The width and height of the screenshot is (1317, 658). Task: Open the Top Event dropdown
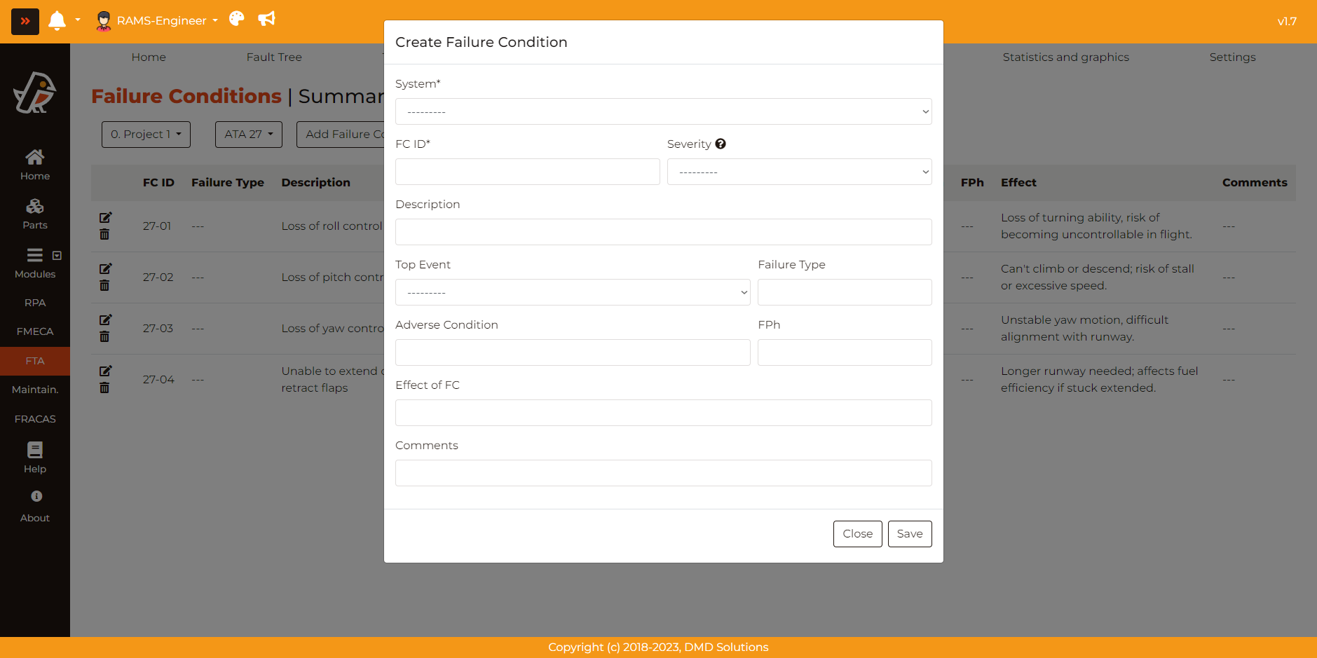pyautogui.click(x=572, y=292)
